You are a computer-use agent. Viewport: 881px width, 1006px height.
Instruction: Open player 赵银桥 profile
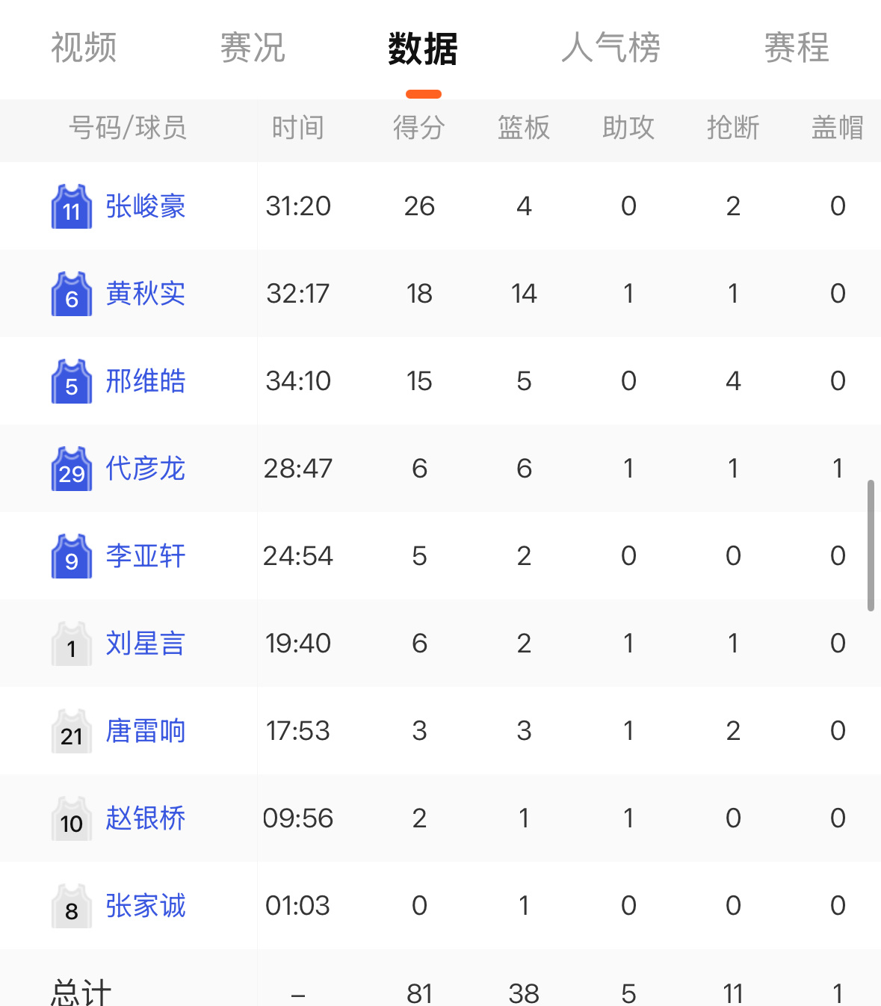coord(146,818)
